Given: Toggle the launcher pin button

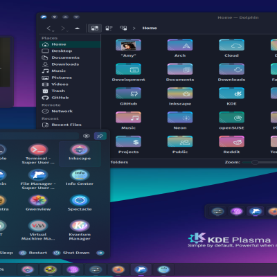Looking at the screenshot, I should (100, 136).
